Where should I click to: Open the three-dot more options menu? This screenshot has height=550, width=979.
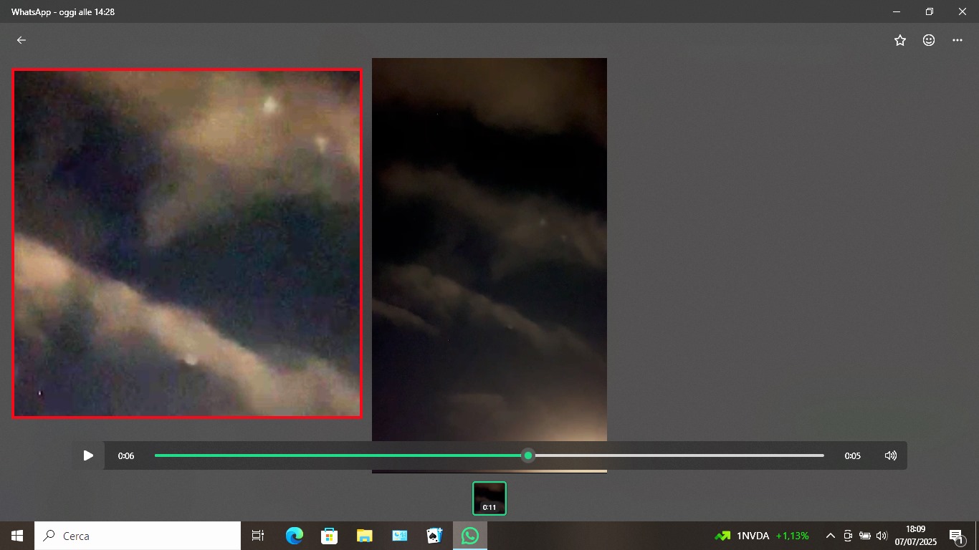tap(957, 40)
